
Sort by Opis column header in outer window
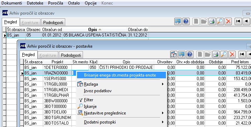pos(95,30)
